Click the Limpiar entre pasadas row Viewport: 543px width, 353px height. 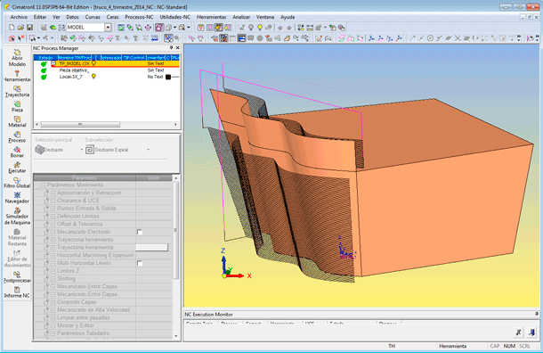pyautogui.click(x=103, y=317)
